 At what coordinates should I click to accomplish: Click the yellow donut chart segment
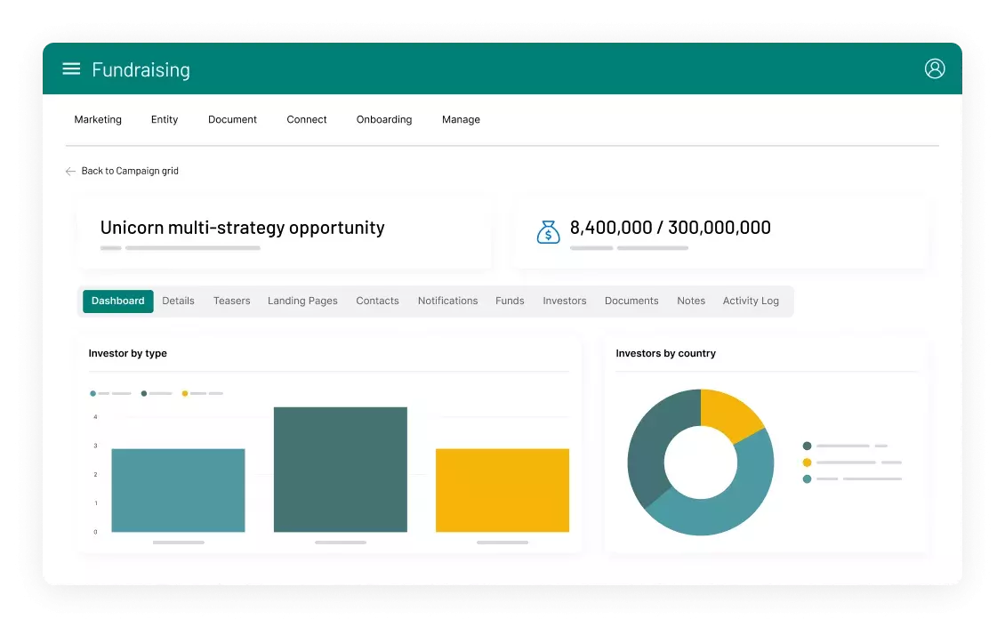coord(729,414)
